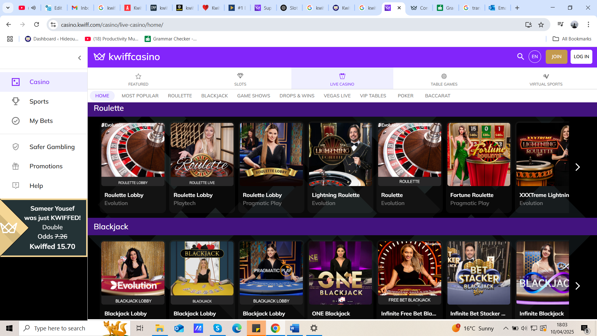This screenshot has height=336, width=597.
Task: Click the Casino sidebar dice icon
Action: (16, 82)
